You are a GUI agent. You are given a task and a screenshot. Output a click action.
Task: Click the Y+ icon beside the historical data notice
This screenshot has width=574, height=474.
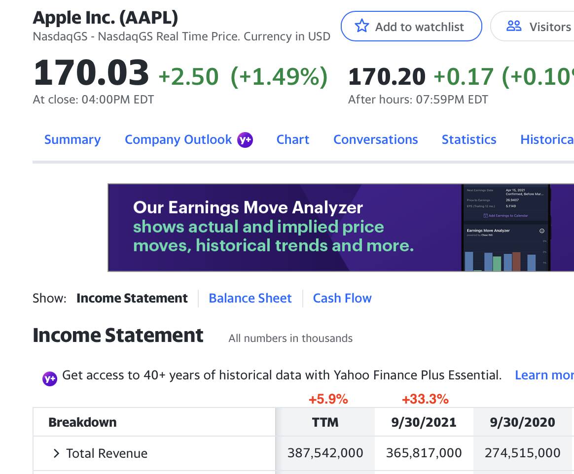click(49, 378)
